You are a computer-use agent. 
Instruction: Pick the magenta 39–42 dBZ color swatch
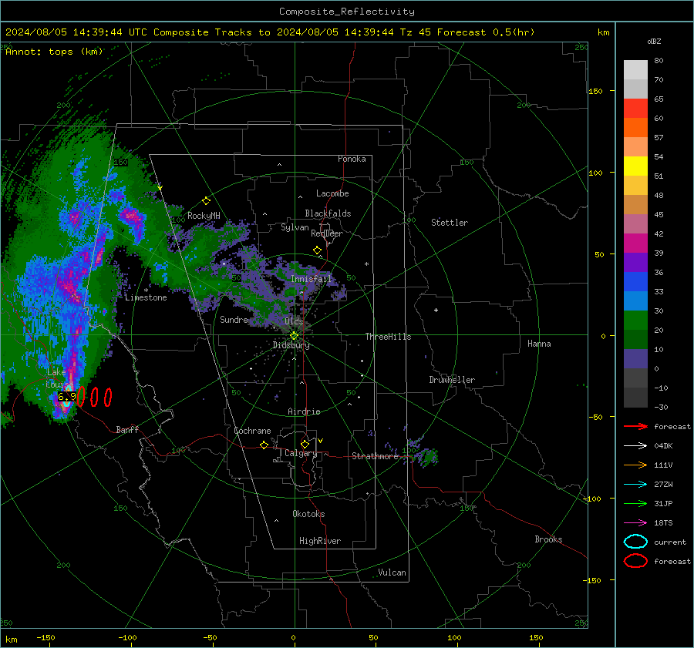(x=635, y=243)
